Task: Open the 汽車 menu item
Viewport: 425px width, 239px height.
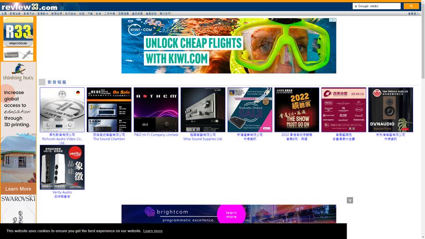Action: tap(90, 14)
